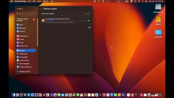Open the File menu
174x98 pixels.
click(x=29, y=1)
